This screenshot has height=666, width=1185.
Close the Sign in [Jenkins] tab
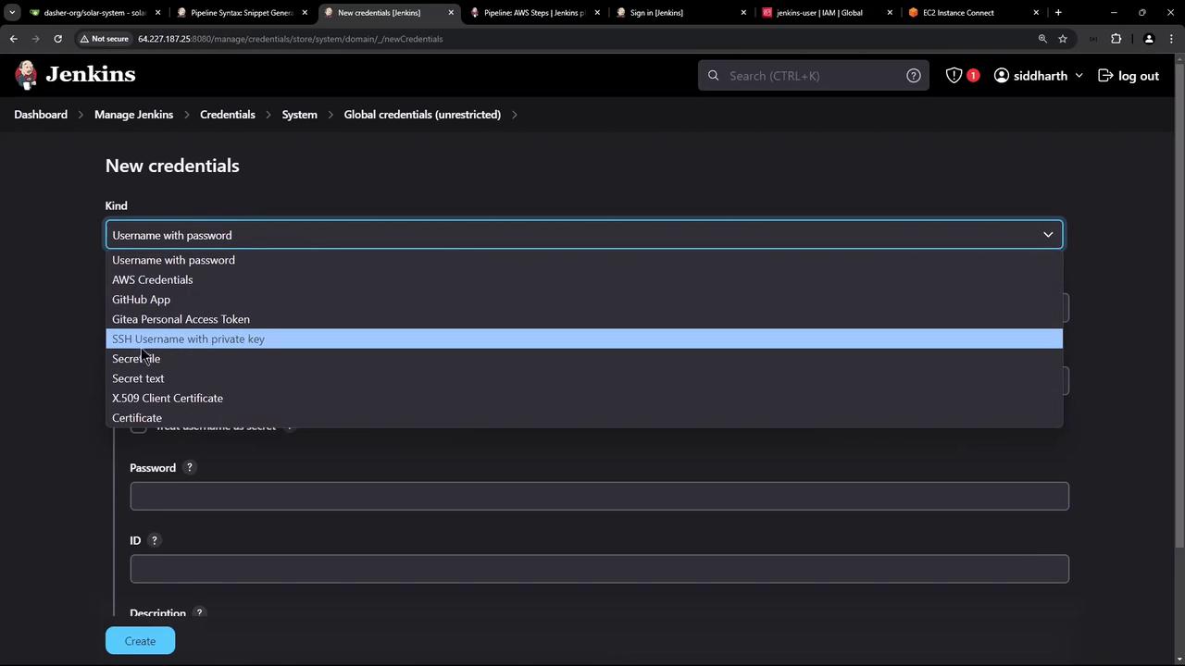point(743,13)
